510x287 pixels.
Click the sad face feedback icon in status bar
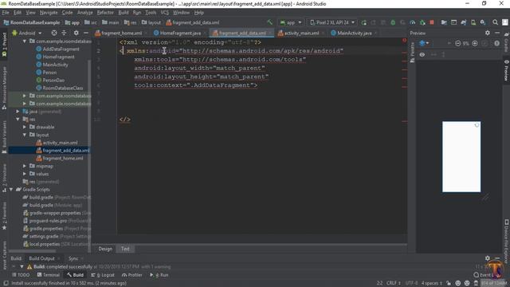467,283
